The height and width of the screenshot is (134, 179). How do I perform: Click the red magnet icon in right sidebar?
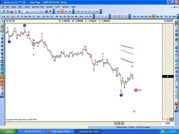click(x=176, y=104)
